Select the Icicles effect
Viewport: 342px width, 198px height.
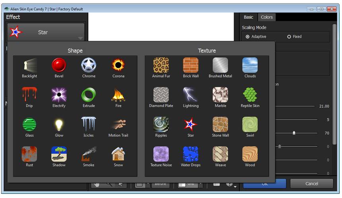[89, 127]
